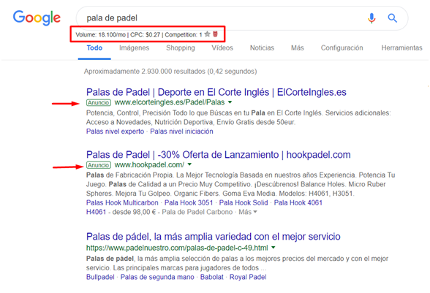Switch to the Imágenes tab
Image resolution: width=430 pixels, height=293 pixels.
click(134, 48)
